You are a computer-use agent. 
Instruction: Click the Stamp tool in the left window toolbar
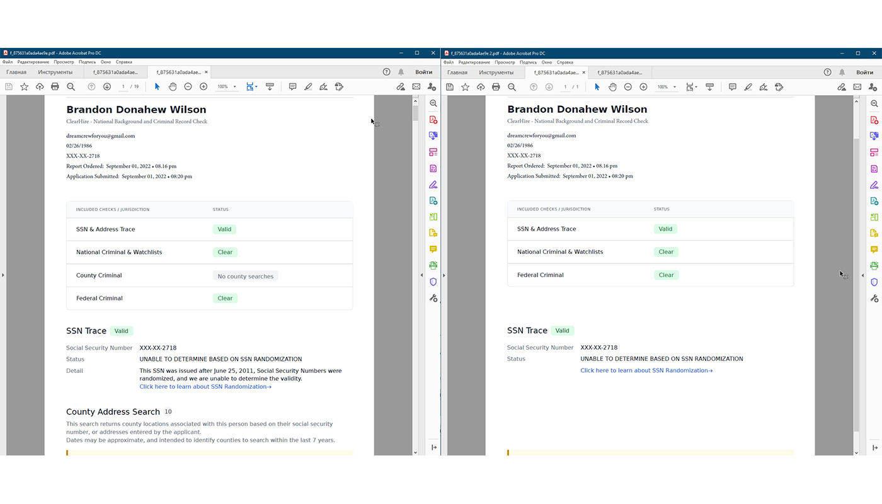(339, 87)
